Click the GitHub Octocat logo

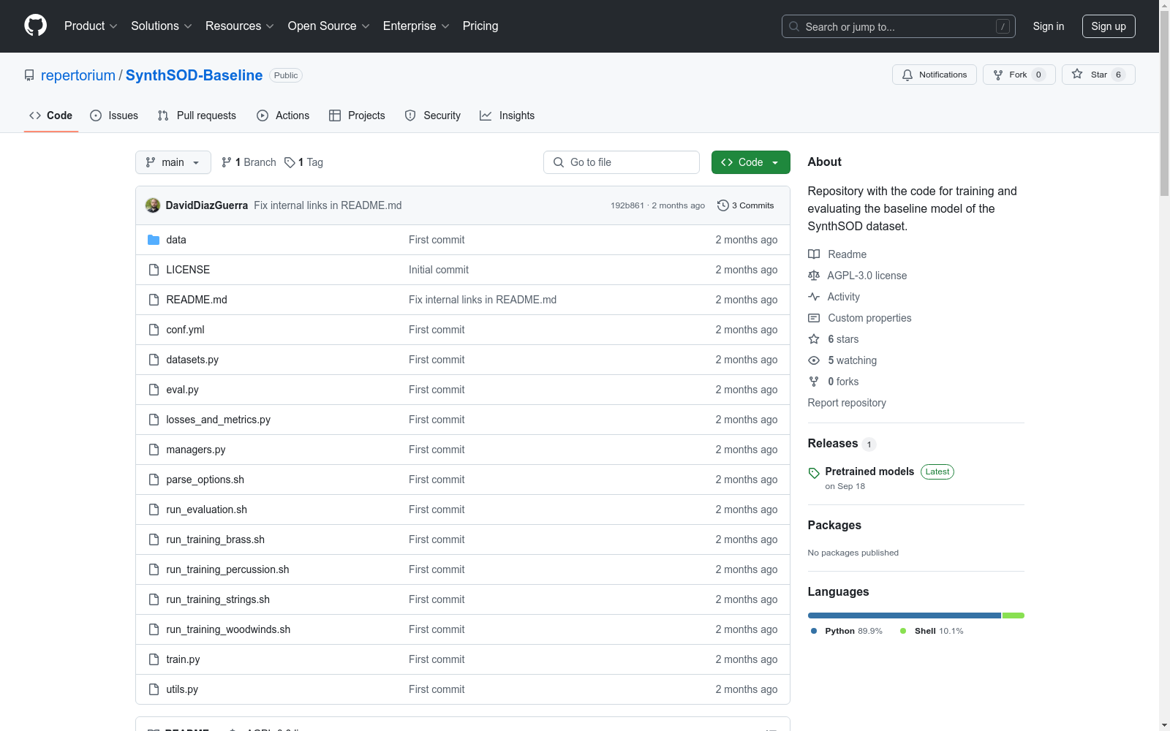point(35,26)
